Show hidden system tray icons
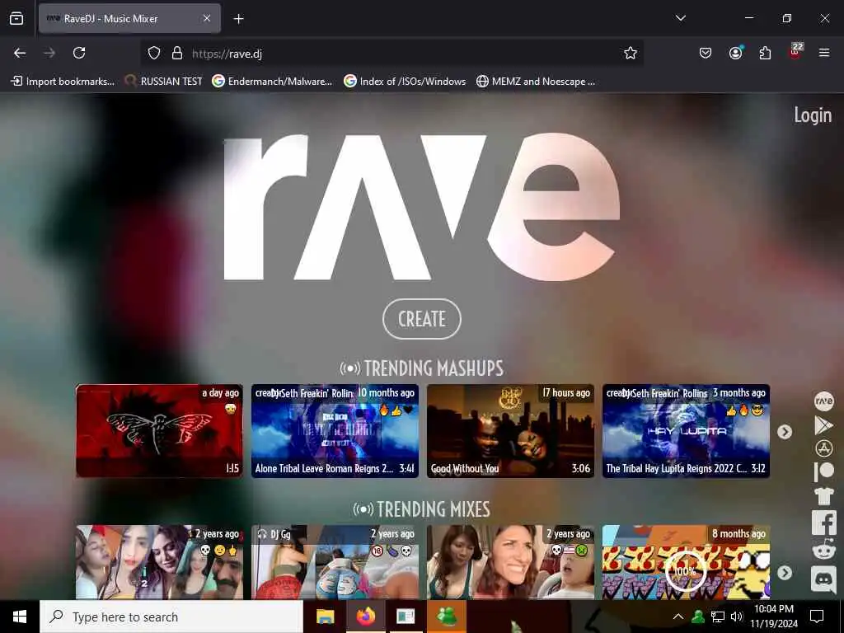 point(678,617)
